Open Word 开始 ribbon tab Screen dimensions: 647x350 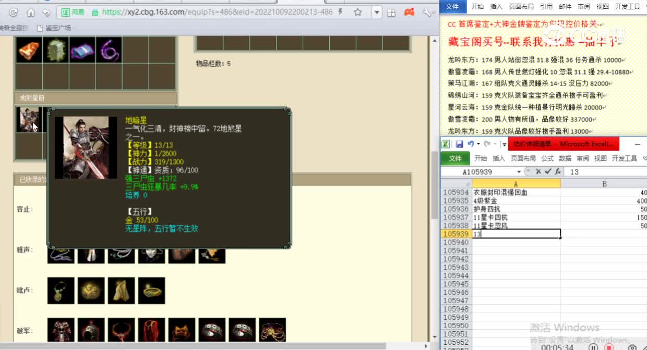tap(477, 7)
